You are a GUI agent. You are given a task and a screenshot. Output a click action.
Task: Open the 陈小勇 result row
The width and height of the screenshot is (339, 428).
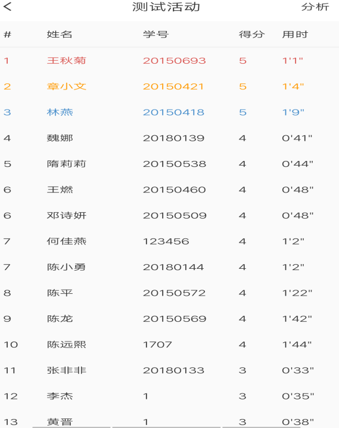169,267
